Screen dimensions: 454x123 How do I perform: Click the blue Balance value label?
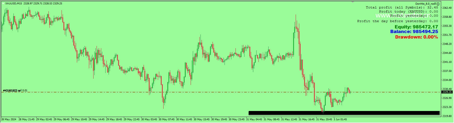click(414, 32)
